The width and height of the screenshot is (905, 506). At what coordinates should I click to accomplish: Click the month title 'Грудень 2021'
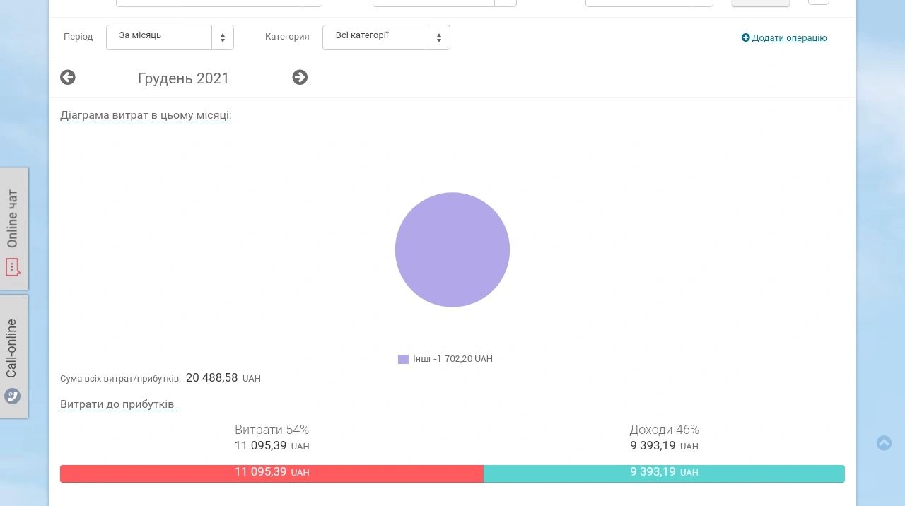click(184, 78)
